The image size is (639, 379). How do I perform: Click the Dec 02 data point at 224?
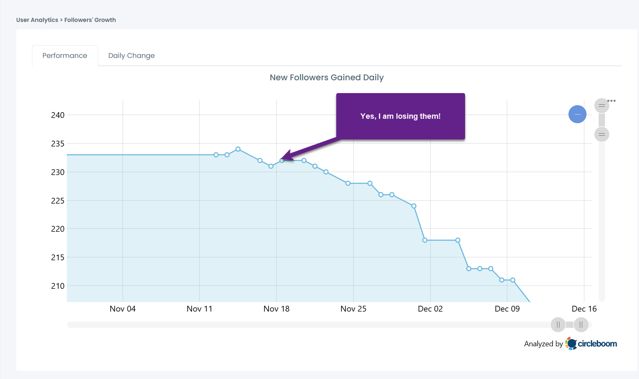(x=413, y=206)
